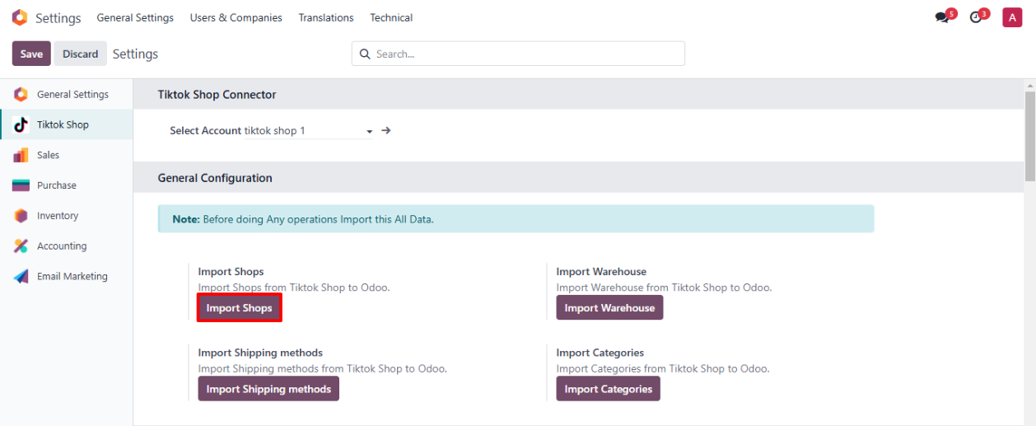Open the messages chat bubble icon
This screenshot has width=1036, height=426.
click(942, 17)
